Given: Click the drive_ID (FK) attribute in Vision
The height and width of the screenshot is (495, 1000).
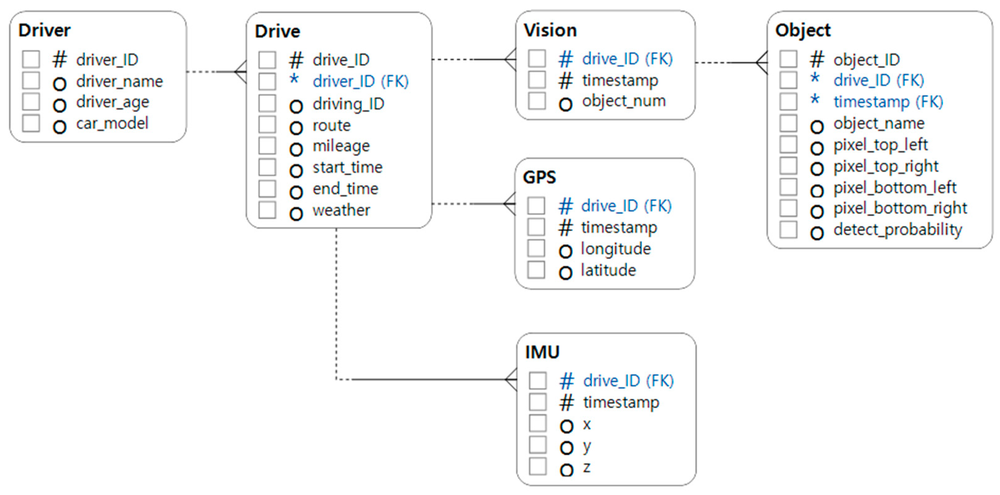Looking at the screenshot, I should [x=627, y=59].
